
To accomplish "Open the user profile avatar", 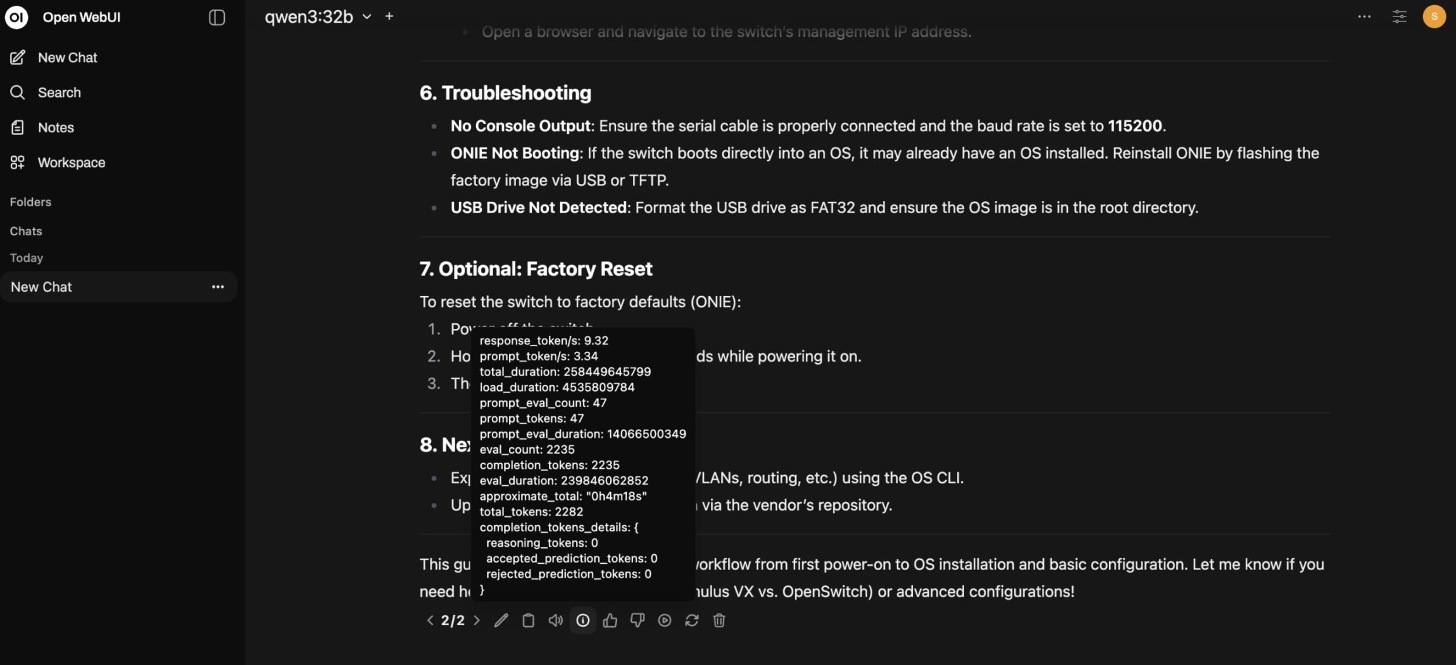I will (x=1434, y=16).
